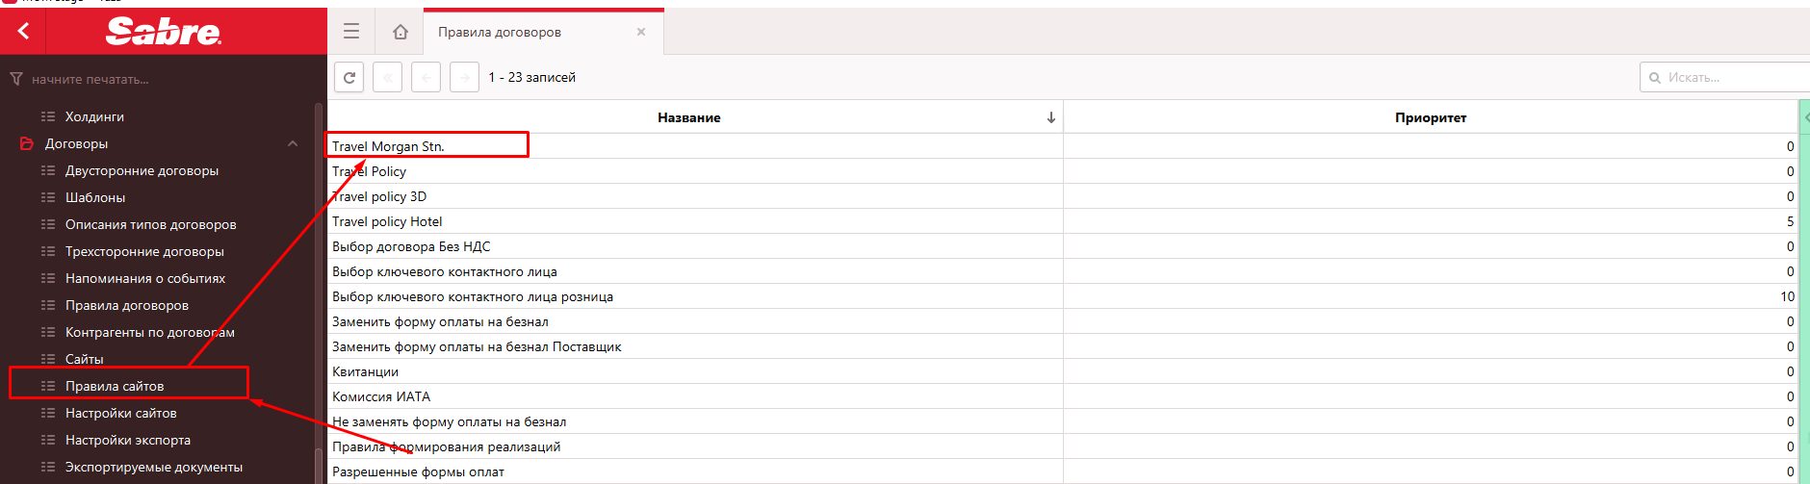The height and width of the screenshot is (484, 1810).
Task: Sort by the Название column arrow
Action: (x=1050, y=117)
